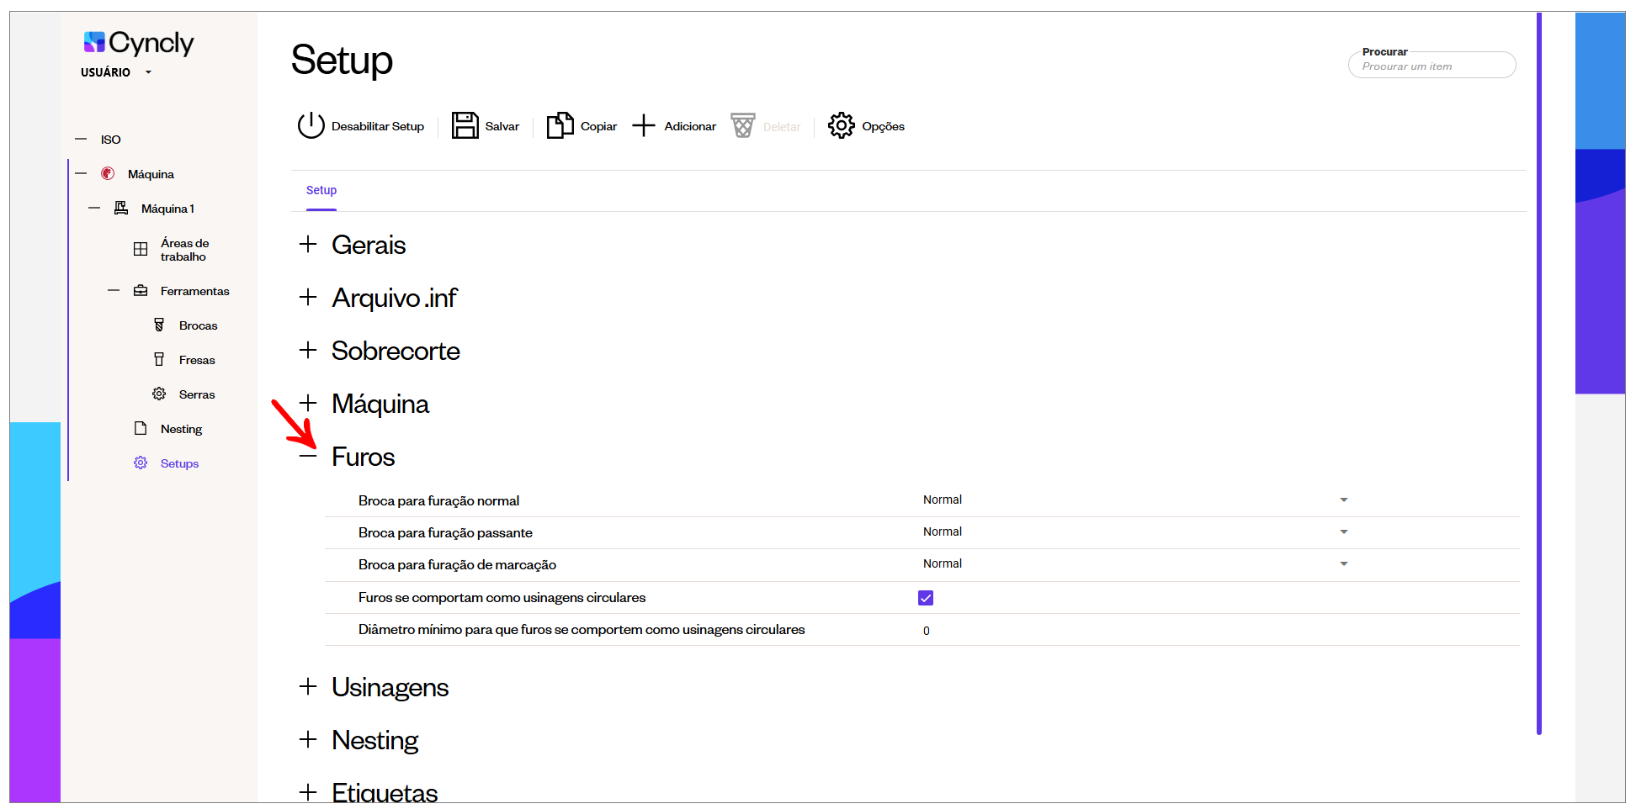Click the Procurar search field
Image resolution: width=1636 pixels, height=809 pixels.
(1432, 66)
